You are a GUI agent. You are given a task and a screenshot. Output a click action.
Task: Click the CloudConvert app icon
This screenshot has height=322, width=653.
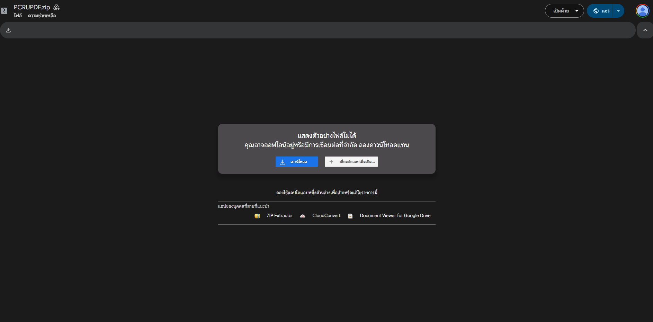tap(303, 216)
